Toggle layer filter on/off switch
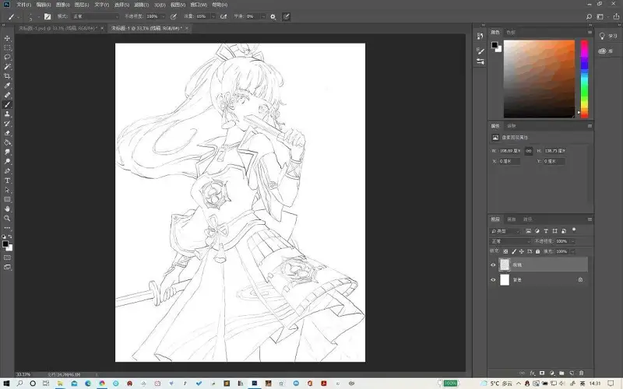The height and width of the screenshot is (389, 623). coord(574,230)
